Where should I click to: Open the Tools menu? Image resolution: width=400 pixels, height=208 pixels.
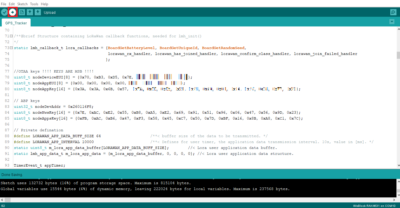(34, 4)
